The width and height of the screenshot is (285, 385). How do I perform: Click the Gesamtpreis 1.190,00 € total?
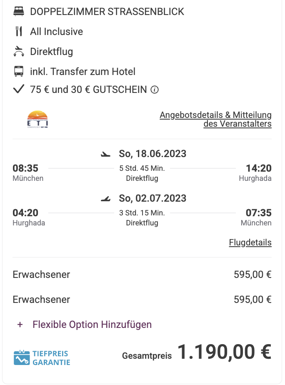tap(197, 352)
